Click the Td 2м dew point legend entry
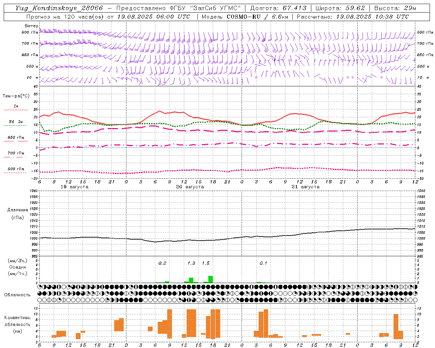435x348 pixels. [x=16, y=122]
